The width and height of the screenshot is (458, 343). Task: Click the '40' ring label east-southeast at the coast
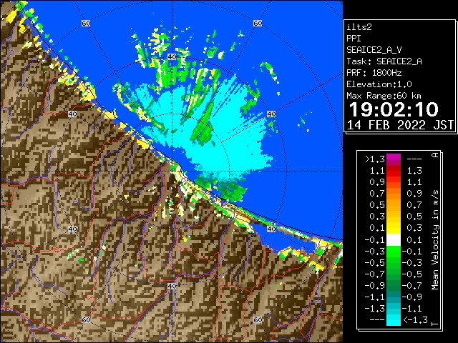[x=271, y=229]
